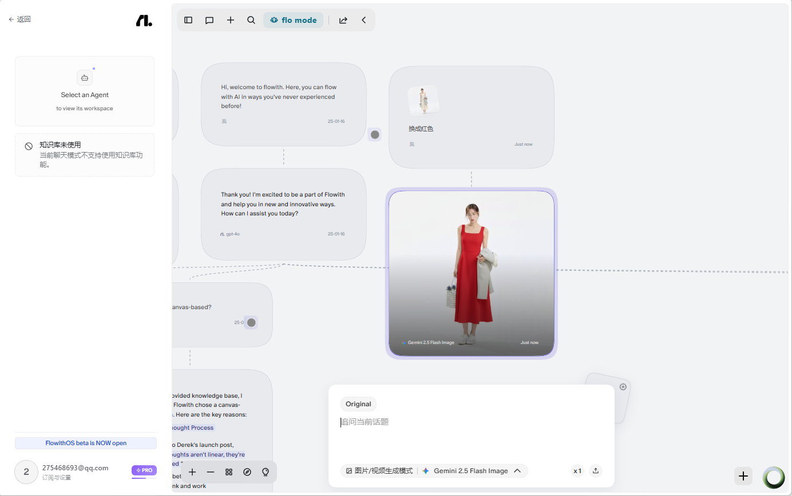Click the upload icon in the input box
792x496 pixels.
coord(596,471)
